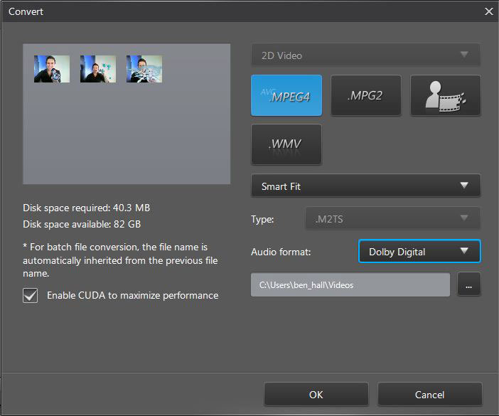Image resolution: width=499 pixels, height=416 pixels.
Task: Click the Convert dialog title bar
Action: (213, 11)
